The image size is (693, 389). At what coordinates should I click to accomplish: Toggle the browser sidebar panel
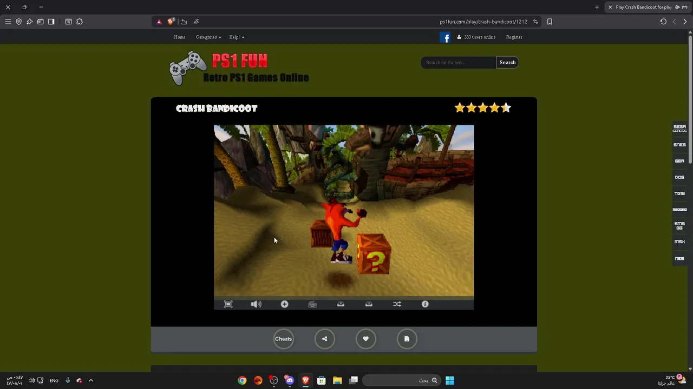pyautogui.click(x=51, y=22)
